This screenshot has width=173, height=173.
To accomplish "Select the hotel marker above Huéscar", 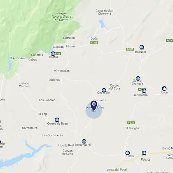I will pyautogui.click(x=142, y=47).
